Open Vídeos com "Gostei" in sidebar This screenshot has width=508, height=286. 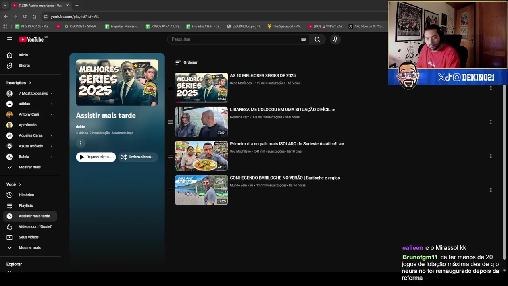tap(31, 226)
